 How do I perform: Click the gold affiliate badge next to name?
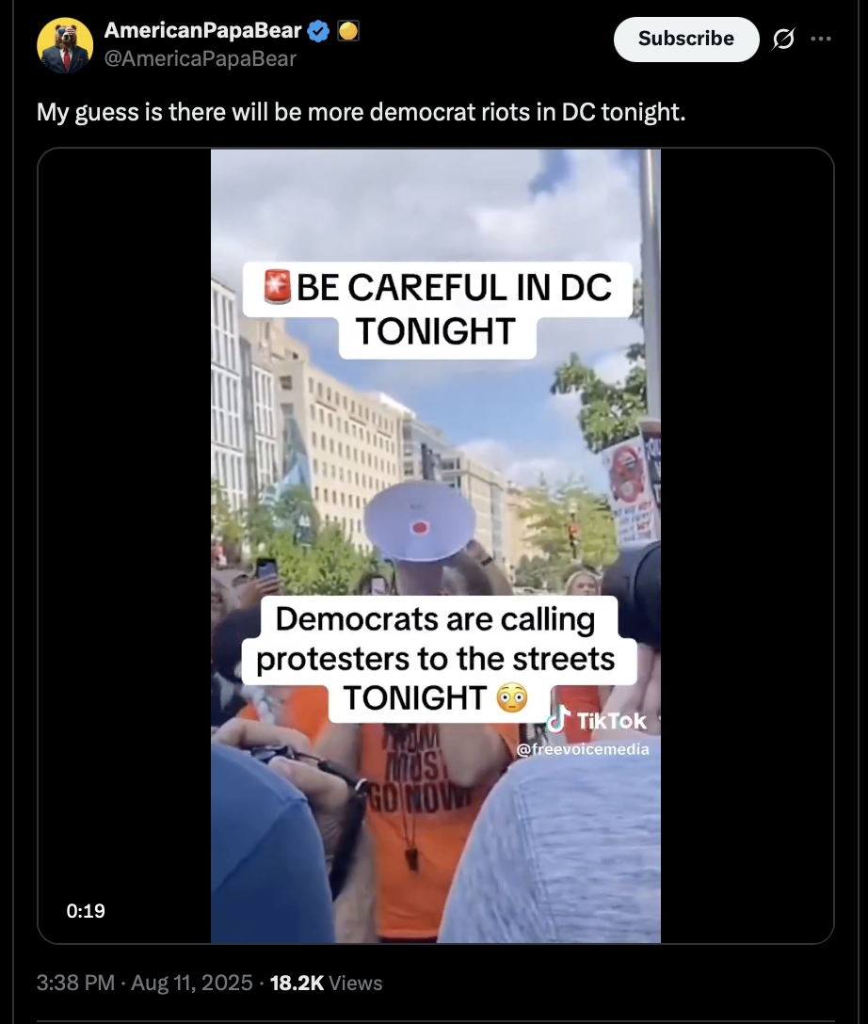(348, 31)
